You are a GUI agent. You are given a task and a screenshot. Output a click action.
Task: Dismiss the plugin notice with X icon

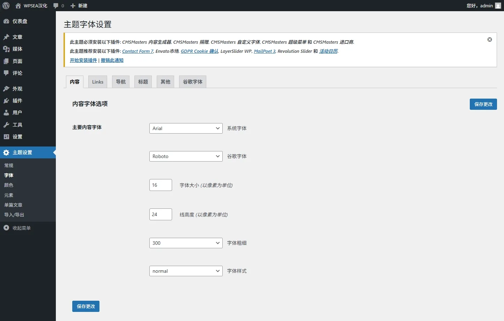tap(490, 40)
